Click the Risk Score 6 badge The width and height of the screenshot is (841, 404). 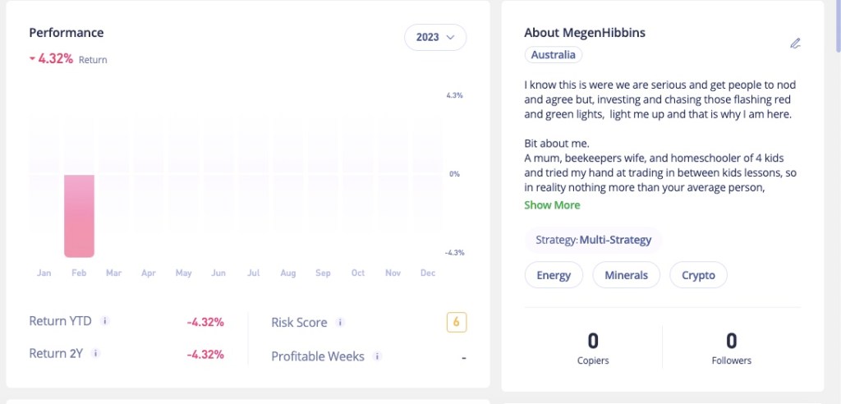click(x=457, y=323)
